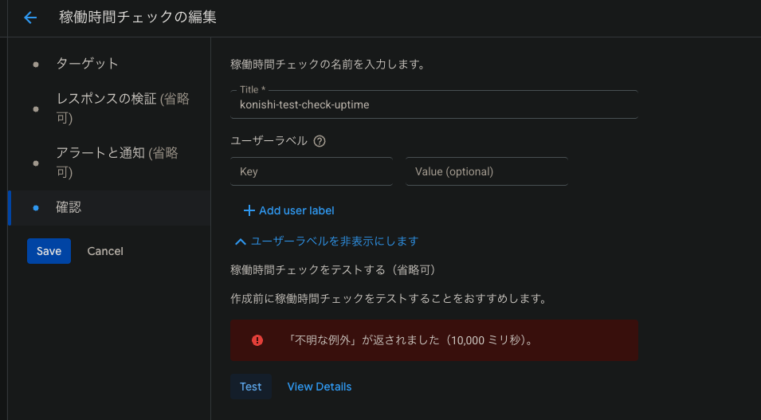Image resolution: width=761 pixels, height=420 pixels.
Task: Cancel editing the uptime check
Action: (105, 251)
